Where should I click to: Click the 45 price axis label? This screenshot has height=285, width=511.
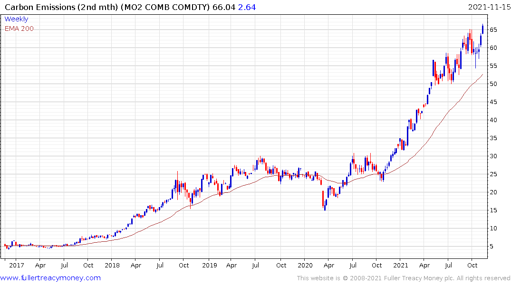pyautogui.click(x=493, y=102)
